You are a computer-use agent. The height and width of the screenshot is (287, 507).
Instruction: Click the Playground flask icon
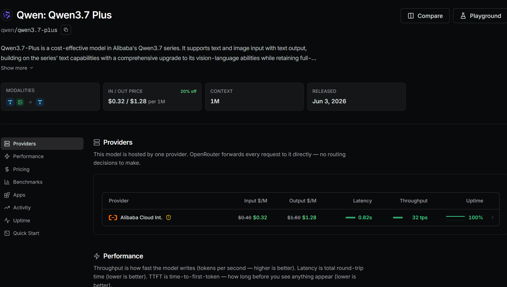click(x=463, y=16)
